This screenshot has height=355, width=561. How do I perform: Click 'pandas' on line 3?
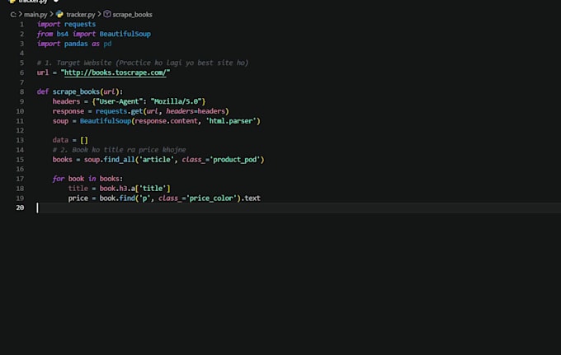(76, 44)
